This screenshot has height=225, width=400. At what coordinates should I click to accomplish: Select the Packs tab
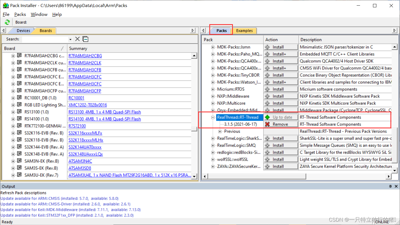click(x=221, y=31)
